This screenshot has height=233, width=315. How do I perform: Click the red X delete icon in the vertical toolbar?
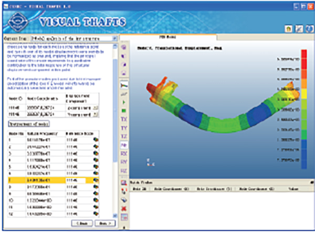[x=124, y=208]
